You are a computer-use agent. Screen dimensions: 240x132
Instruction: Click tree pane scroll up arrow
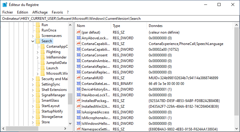70,25
